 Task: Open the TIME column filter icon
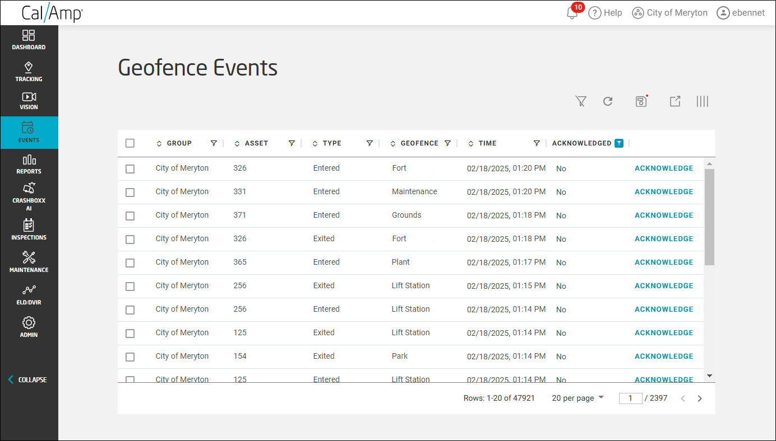537,143
